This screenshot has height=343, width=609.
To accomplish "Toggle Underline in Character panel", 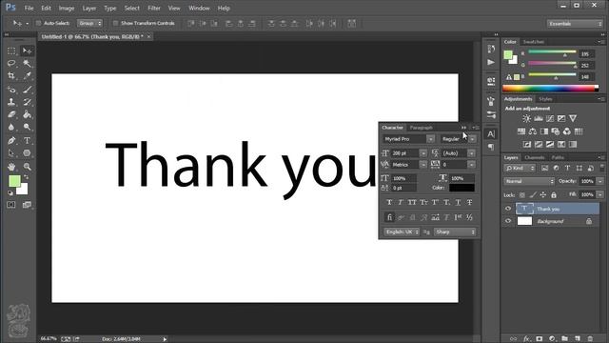I will coord(458,202).
